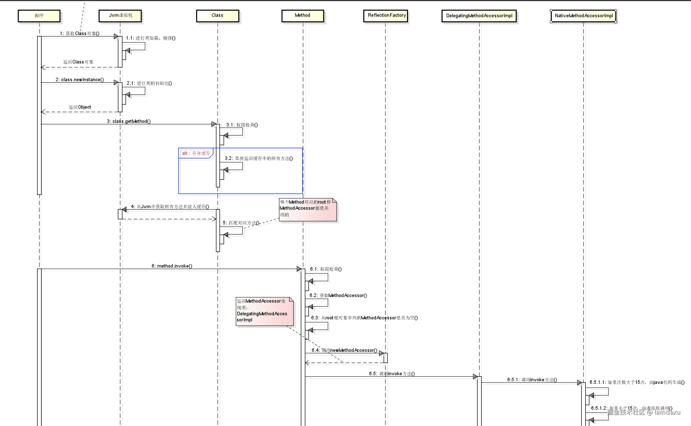This screenshot has width=691, height=426.
Task: Click the selected NativeMethodAccessorImpl box
Action: [584, 16]
